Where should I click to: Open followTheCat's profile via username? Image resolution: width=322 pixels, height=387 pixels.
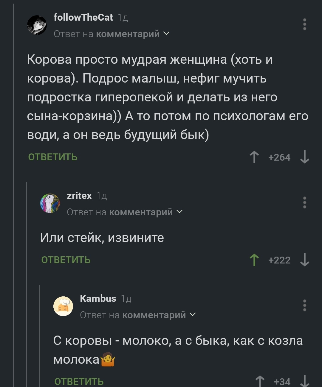coord(83,18)
